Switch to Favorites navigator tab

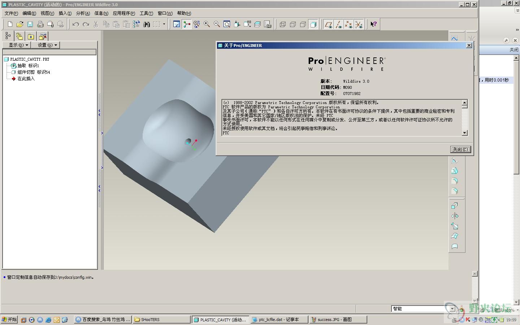click(31, 36)
